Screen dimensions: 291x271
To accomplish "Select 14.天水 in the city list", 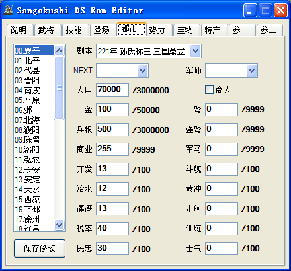I will pos(34,189).
